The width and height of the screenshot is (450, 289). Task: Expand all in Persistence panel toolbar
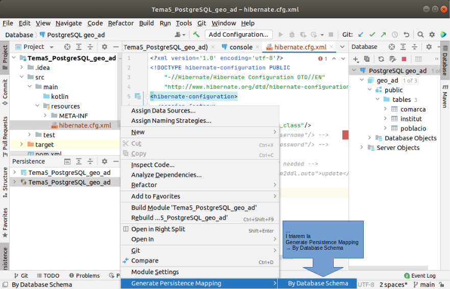coord(79,162)
